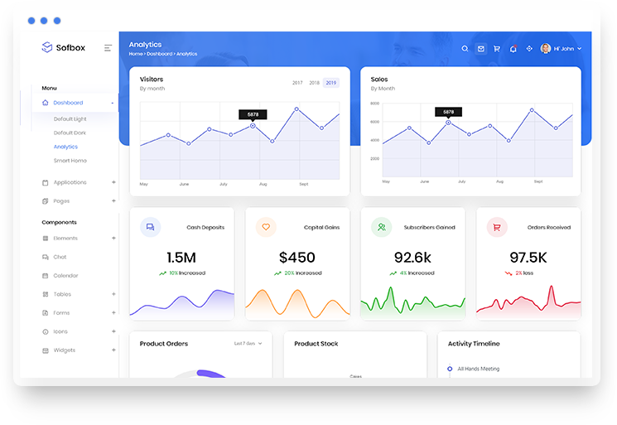
Task: Select 2017 in Visitors chart
Action: [297, 83]
